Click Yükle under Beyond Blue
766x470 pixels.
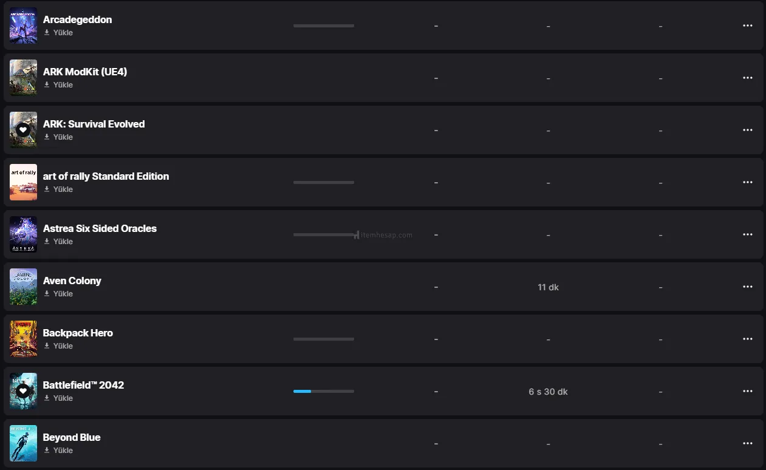coord(63,451)
